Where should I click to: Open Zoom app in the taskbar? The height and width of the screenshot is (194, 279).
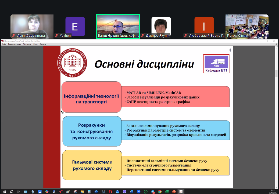click(139, 192)
